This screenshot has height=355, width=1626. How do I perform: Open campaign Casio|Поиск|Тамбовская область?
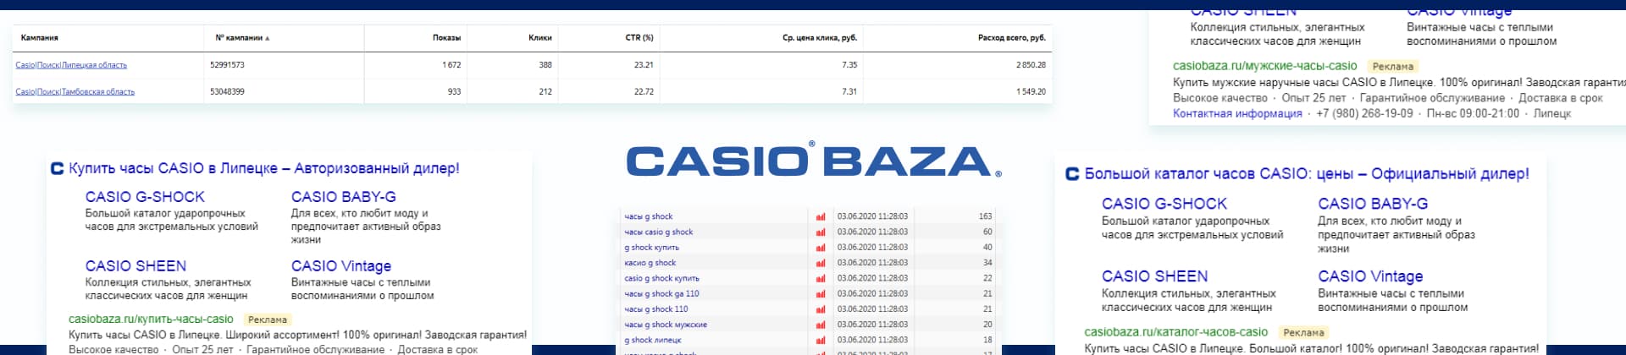pyautogui.click(x=75, y=91)
